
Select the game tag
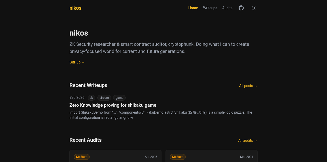coord(119,98)
